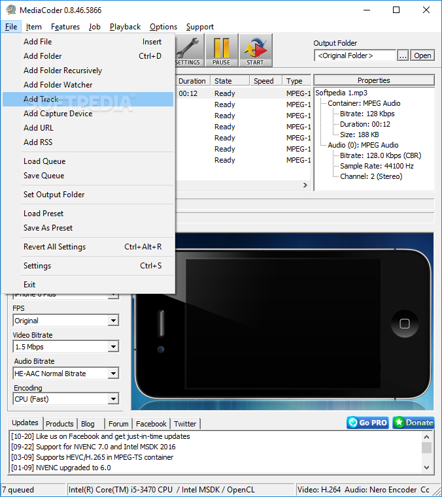Click the Pause toolbar button

[x=222, y=50]
